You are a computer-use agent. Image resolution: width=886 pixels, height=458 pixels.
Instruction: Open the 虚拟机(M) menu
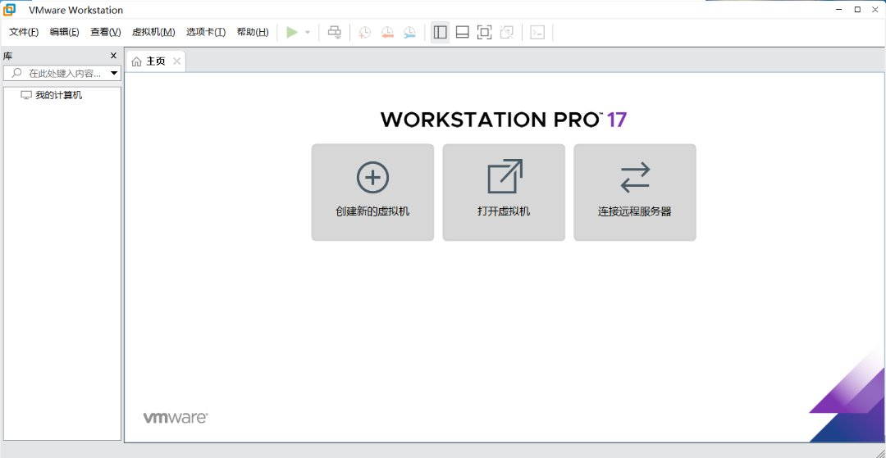tap(153, 32)
